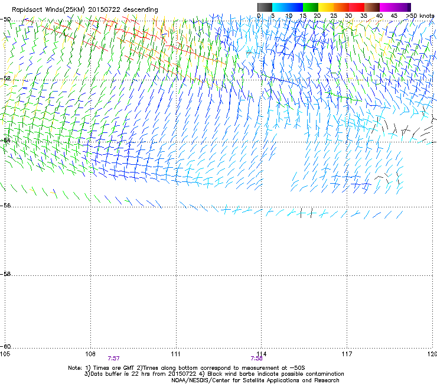Click the yellow 20-25 knots legend segment
437x384 pixels.
pyautogui.click(x=326, y=7)
